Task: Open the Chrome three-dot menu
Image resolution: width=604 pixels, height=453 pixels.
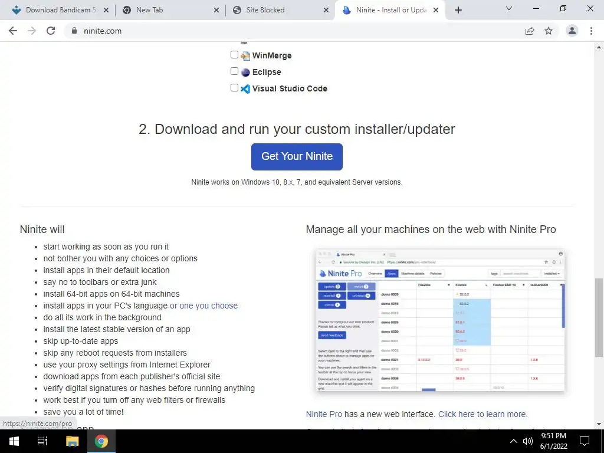Action: [x=591, y=31]
